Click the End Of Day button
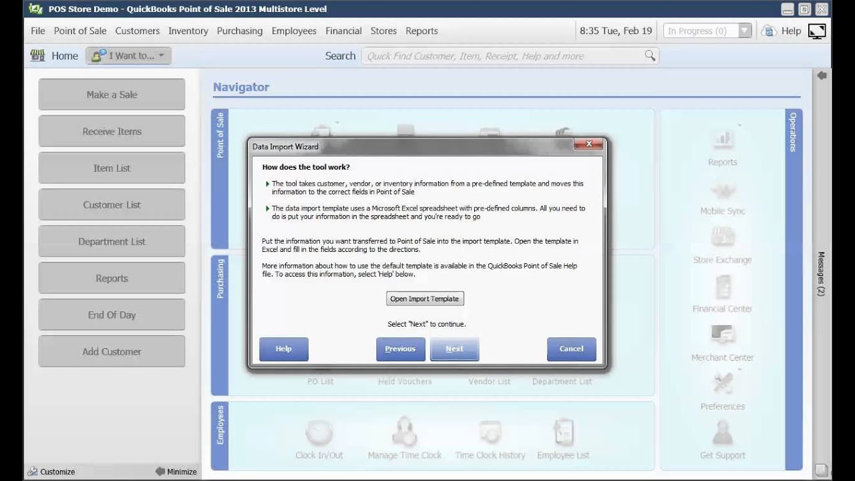Viewport: 855px width, 481px height. 112,315
